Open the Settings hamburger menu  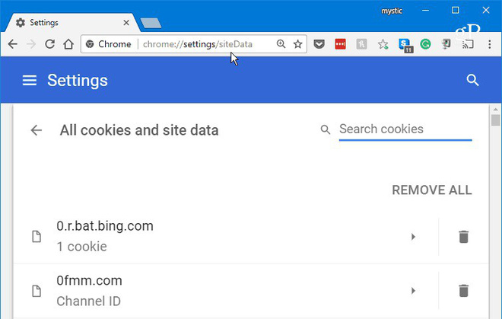coord(30,81)
